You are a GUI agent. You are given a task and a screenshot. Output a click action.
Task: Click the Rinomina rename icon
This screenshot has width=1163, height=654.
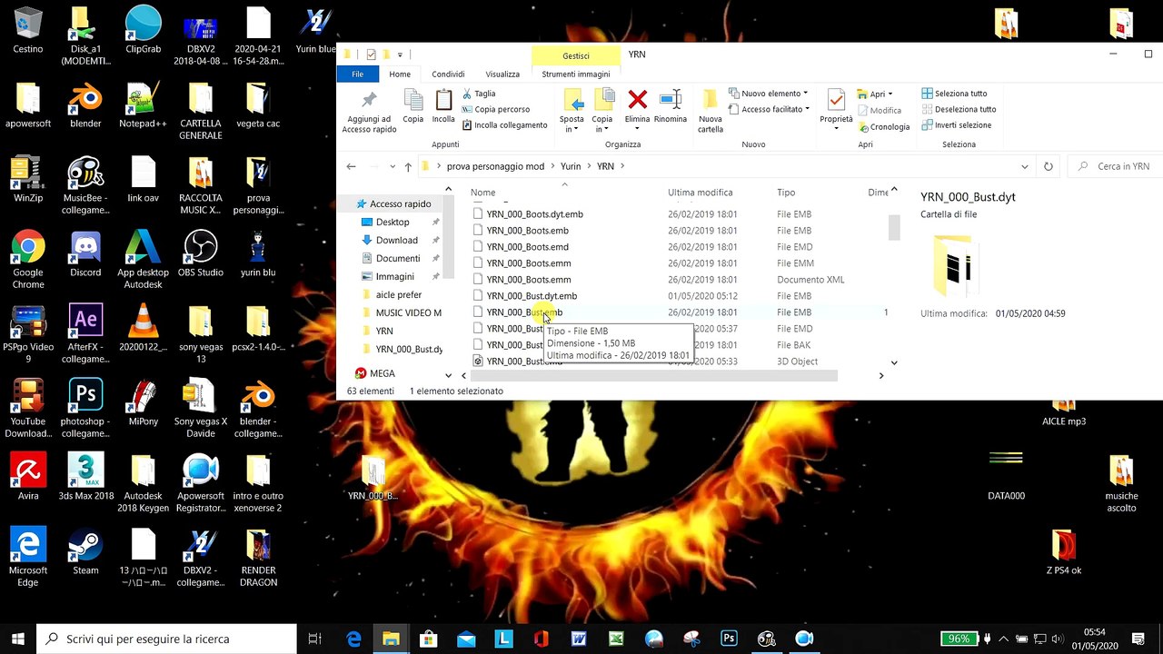coord(671,99)
